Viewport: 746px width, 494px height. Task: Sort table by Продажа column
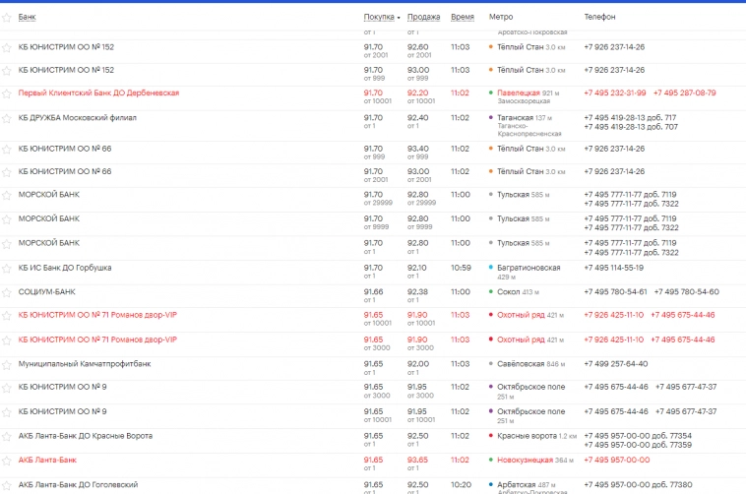pyautogui.click(x=423, y=17)
